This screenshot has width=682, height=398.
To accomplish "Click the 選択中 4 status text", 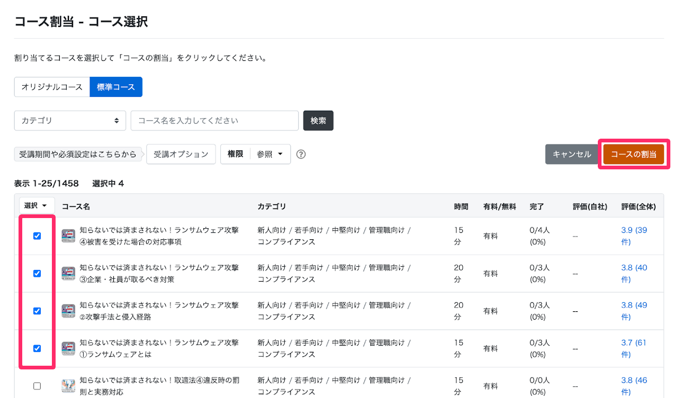I will coord(108,184).
